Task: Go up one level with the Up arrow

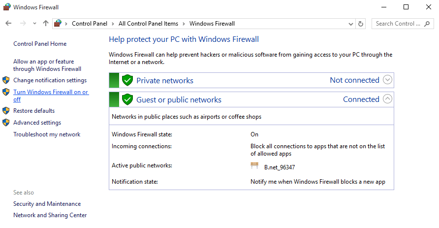Action: coord(46,24)
